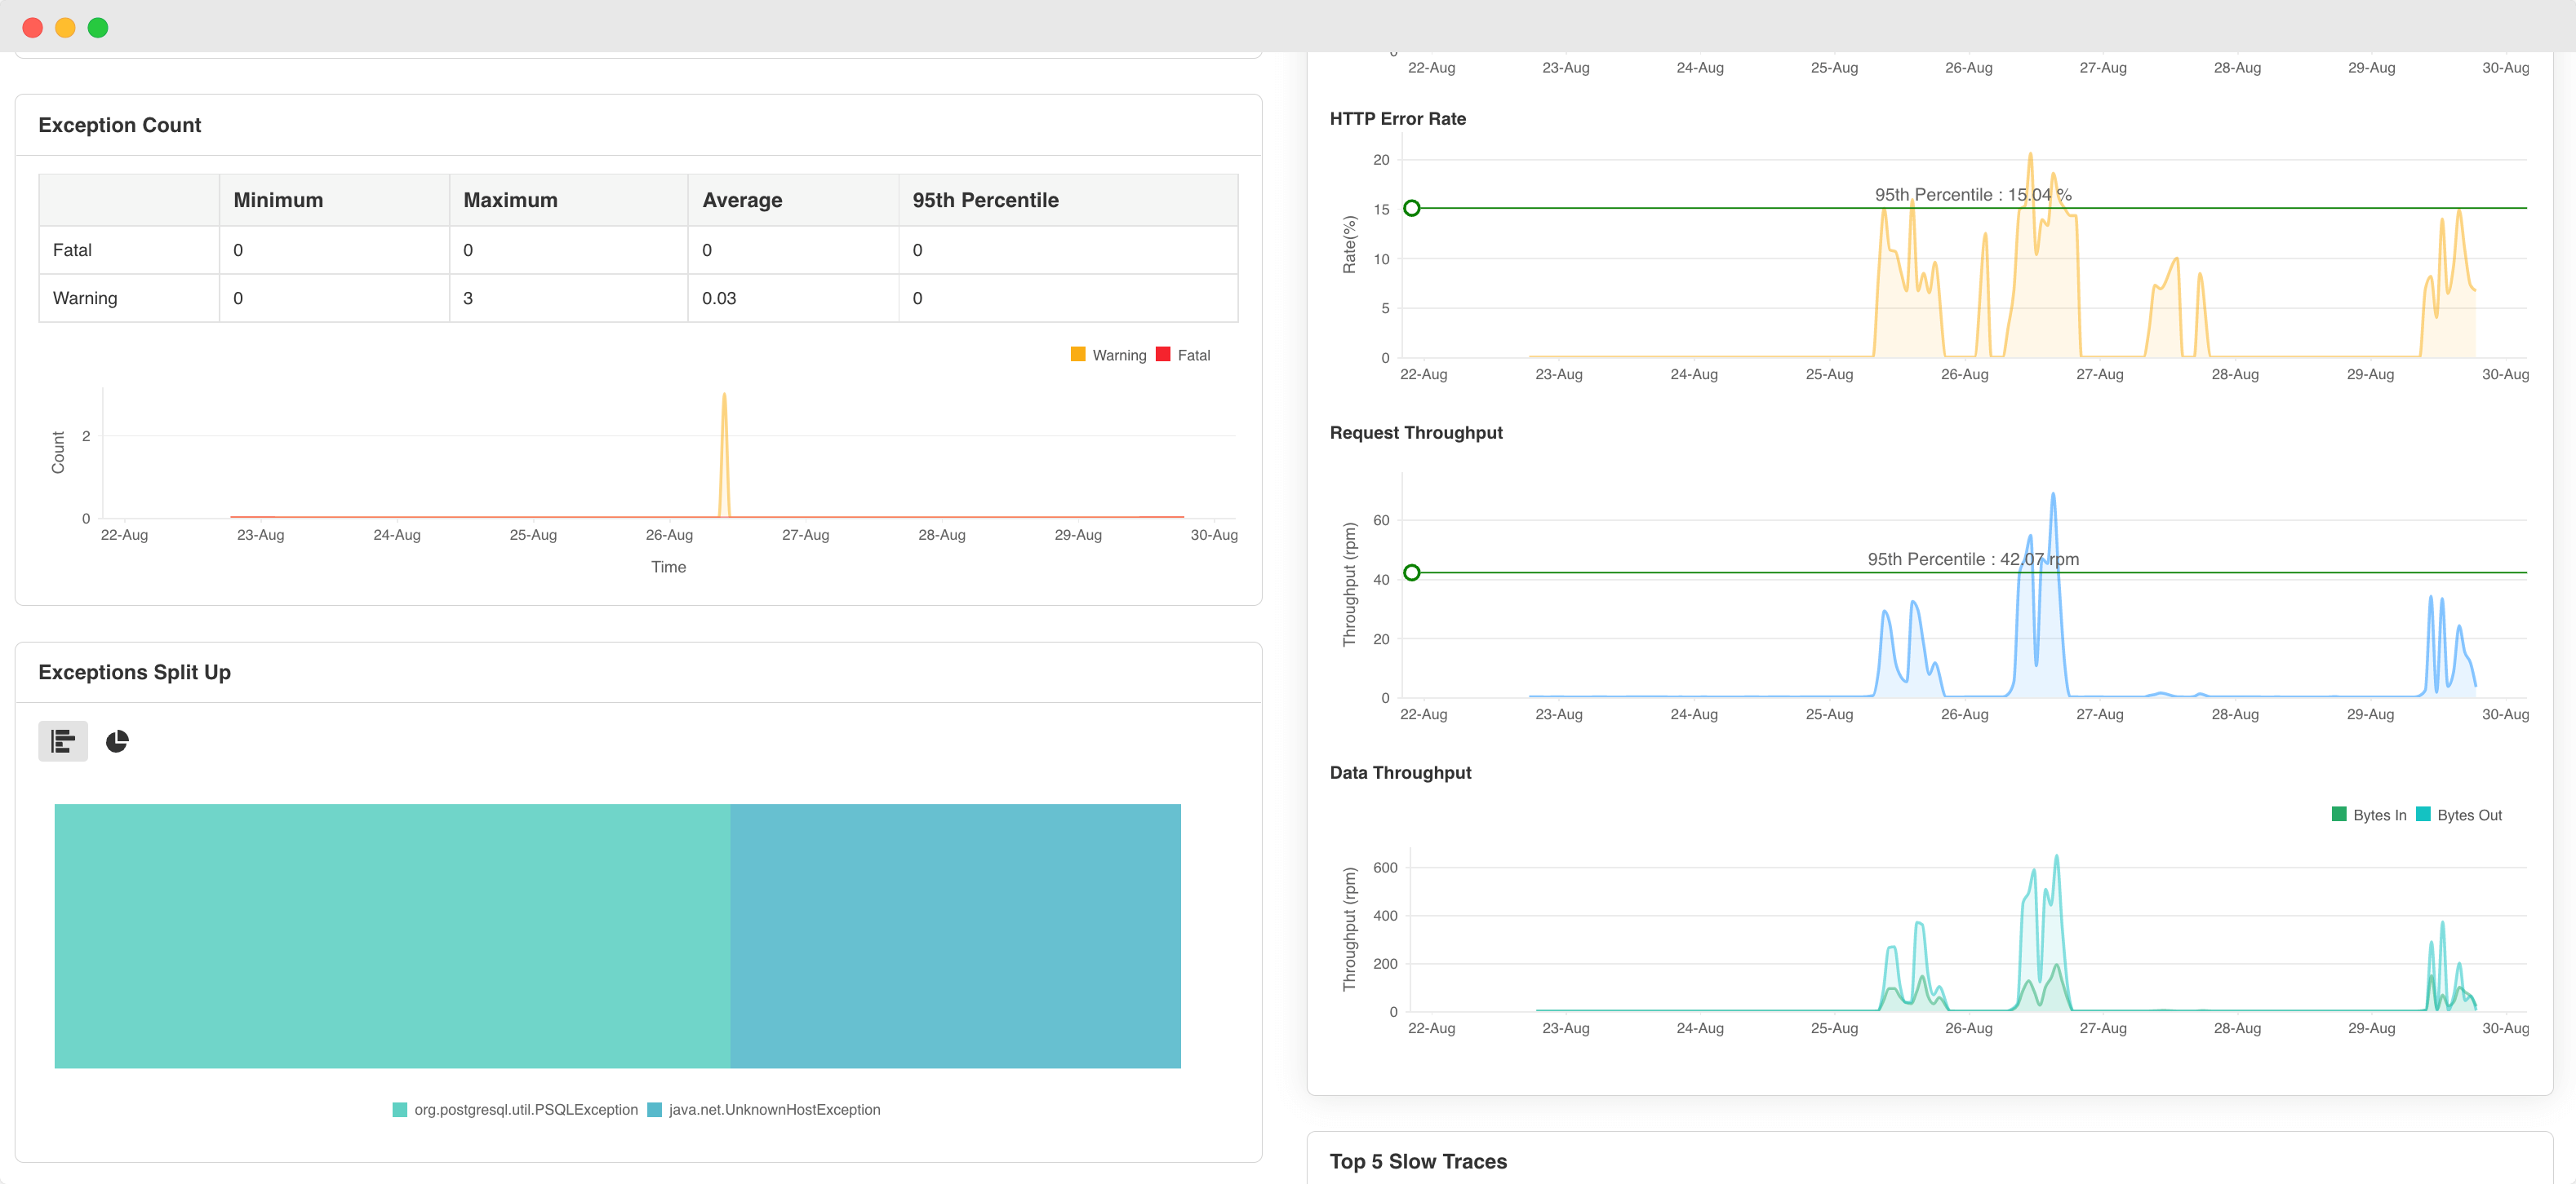Click the green macOS fullscreen button

tap(98, 27)
